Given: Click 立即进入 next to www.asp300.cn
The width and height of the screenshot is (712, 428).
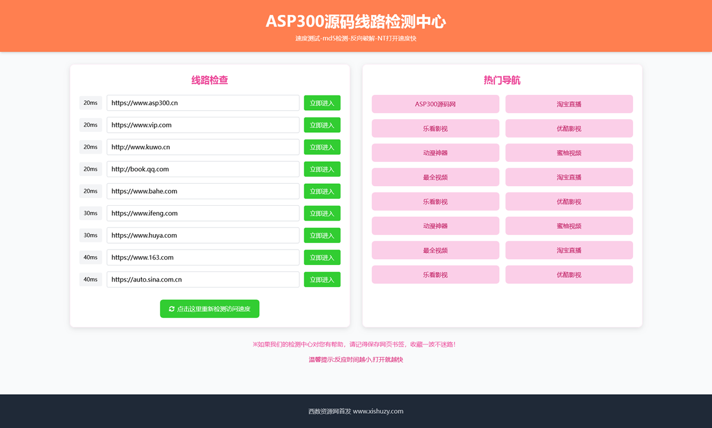Looking at the screenshot, I should pyautogui.click(x=322, y=103).
